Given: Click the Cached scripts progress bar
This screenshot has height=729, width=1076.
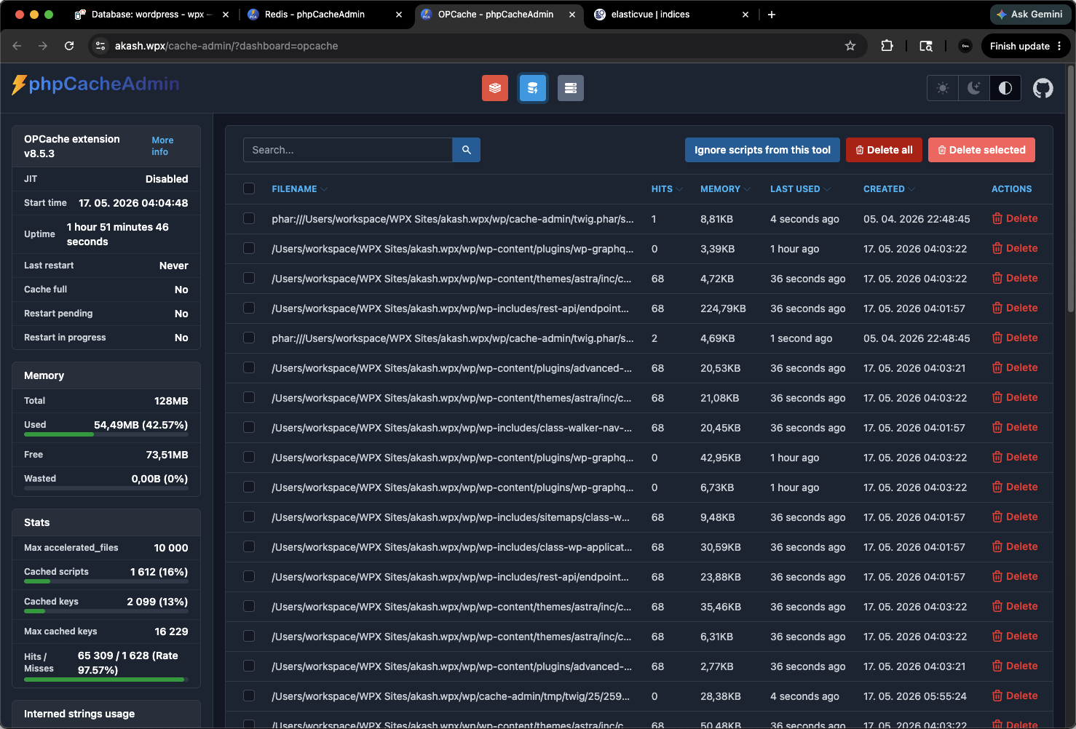Looking at the screenshot, I should coord(106,581).
